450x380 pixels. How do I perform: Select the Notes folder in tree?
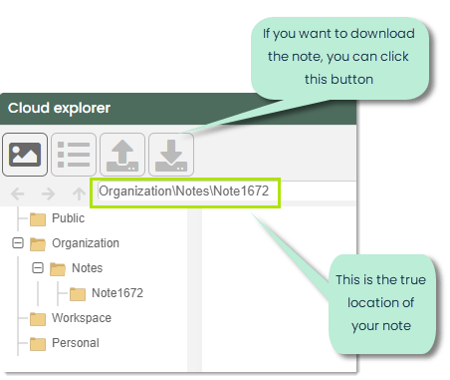[x=87, y=268]
